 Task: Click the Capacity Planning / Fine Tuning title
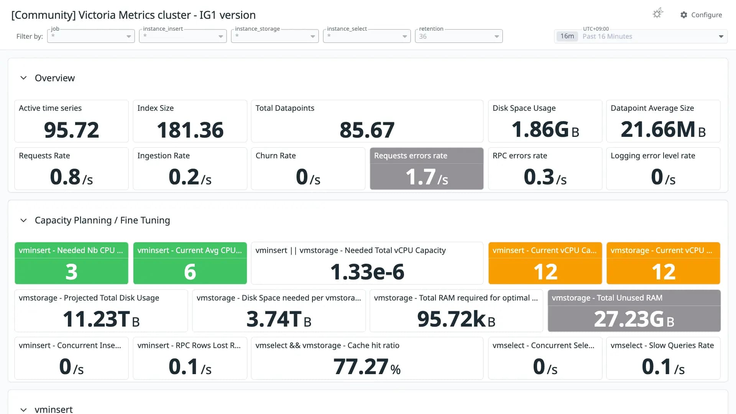coord(102,220)
